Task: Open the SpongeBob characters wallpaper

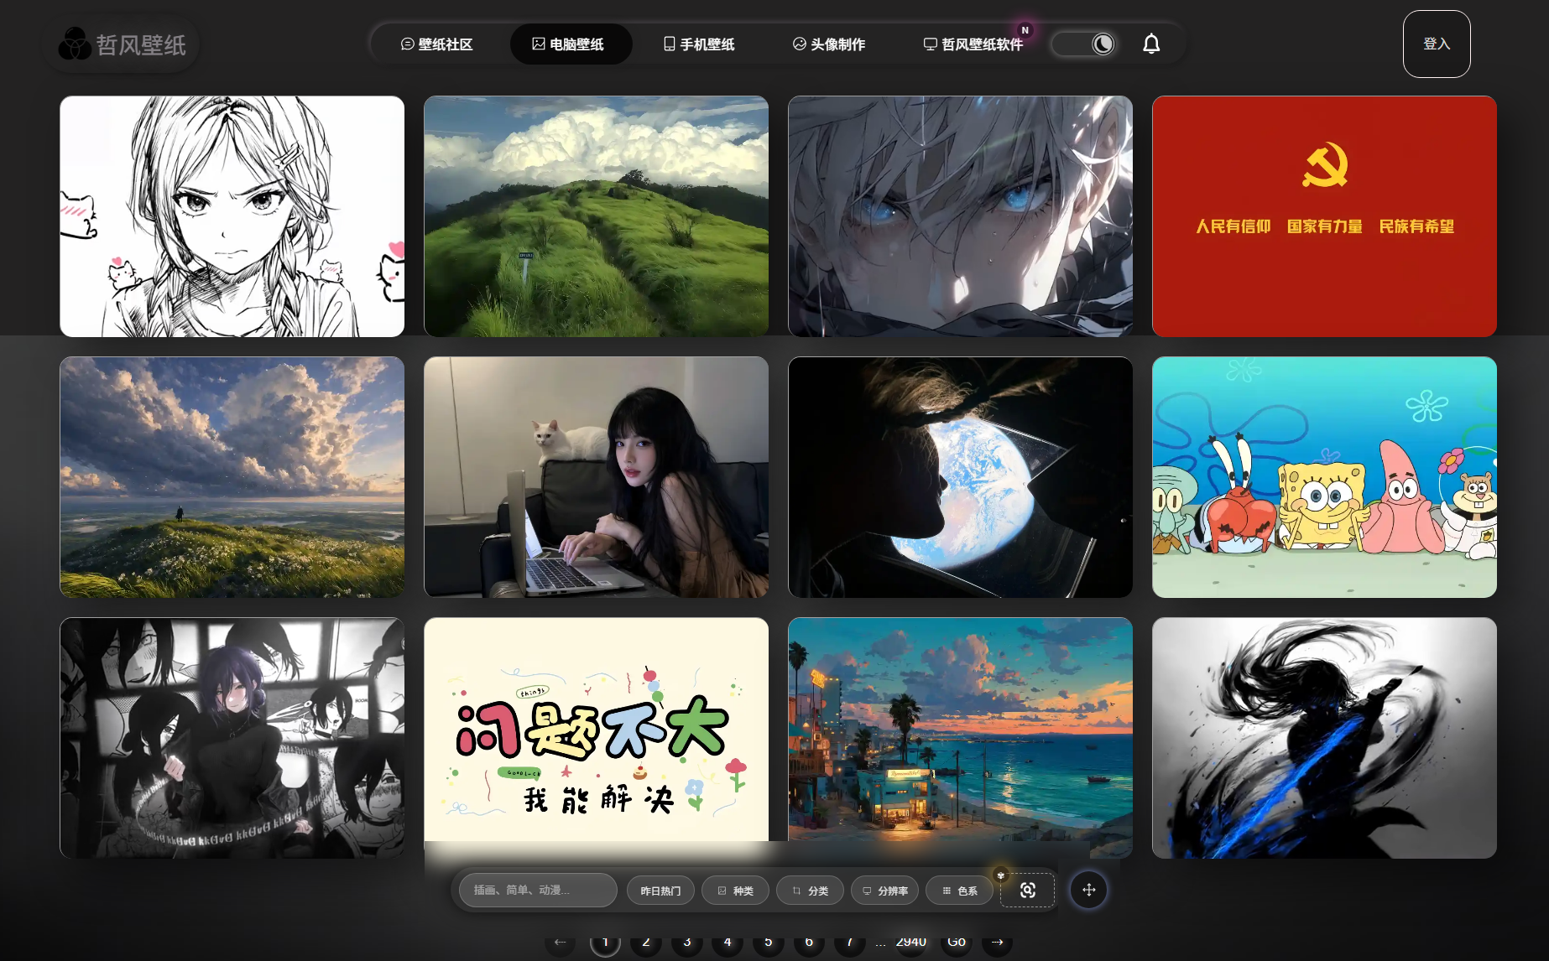Action: (x=1325, y=477)
